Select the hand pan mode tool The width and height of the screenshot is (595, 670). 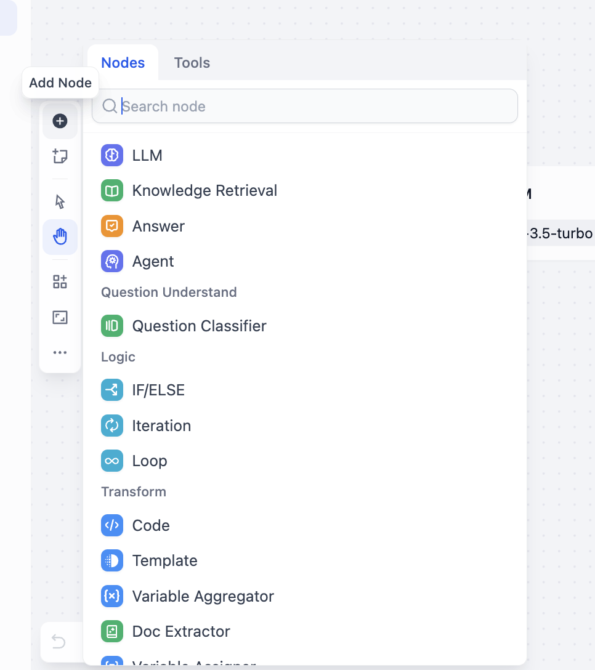coord(60,237)
